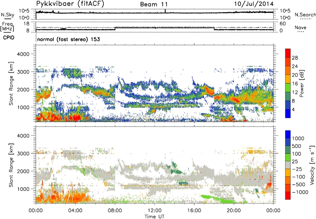Click the '12:00' time axis label
This screenshot has width=316, height=219.
pyautogui.click(x=154, y=211)
